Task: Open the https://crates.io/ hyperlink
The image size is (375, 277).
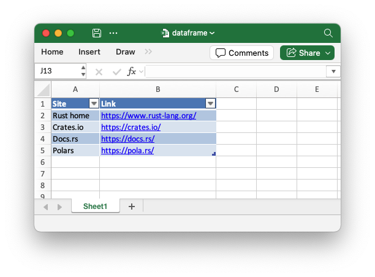Action: [131, 127]
